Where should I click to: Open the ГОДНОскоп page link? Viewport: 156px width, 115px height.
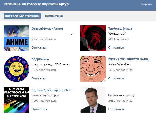click(x=40, y=59)
